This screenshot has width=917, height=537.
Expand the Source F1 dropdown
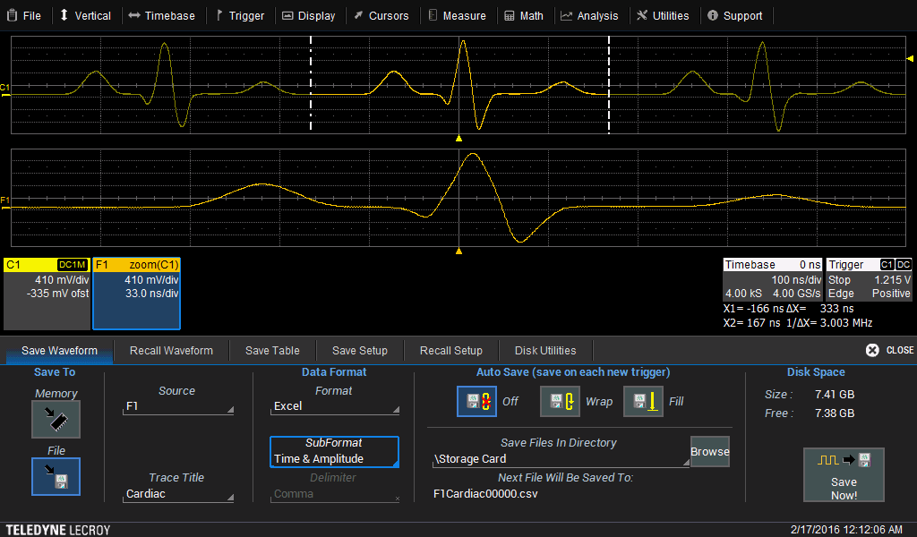(178, 406)
